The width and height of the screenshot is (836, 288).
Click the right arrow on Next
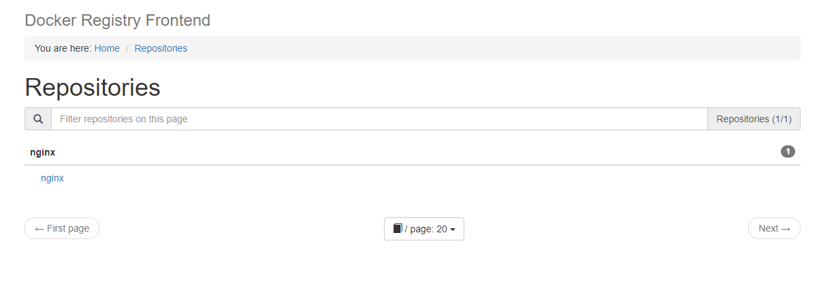tap(786, 229)
